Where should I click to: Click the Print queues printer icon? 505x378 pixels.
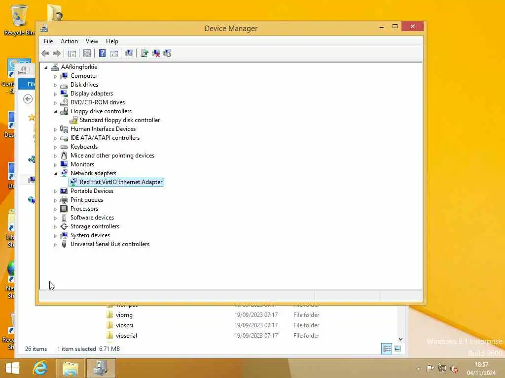(64, 200)
